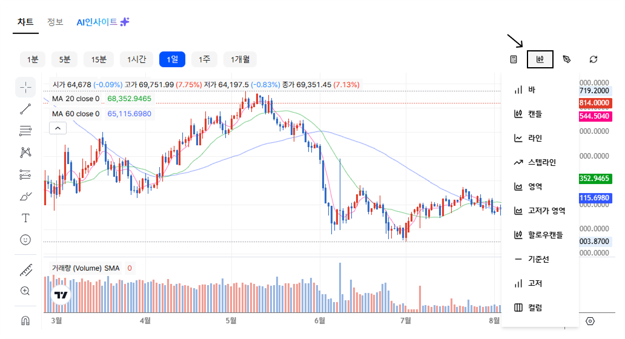Select the 1주 interval button
Viewport: 625px width, 339px height.
point(205,59)
